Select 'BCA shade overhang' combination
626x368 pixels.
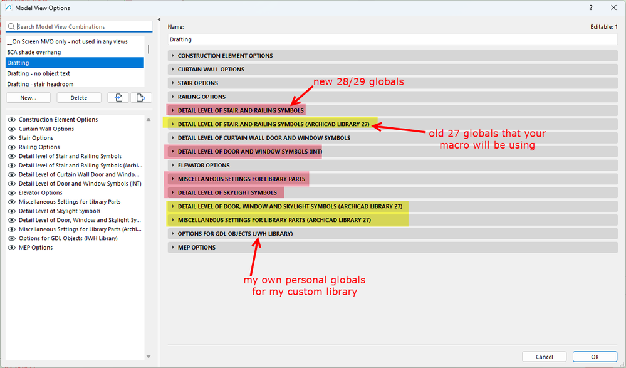[75, 52]
